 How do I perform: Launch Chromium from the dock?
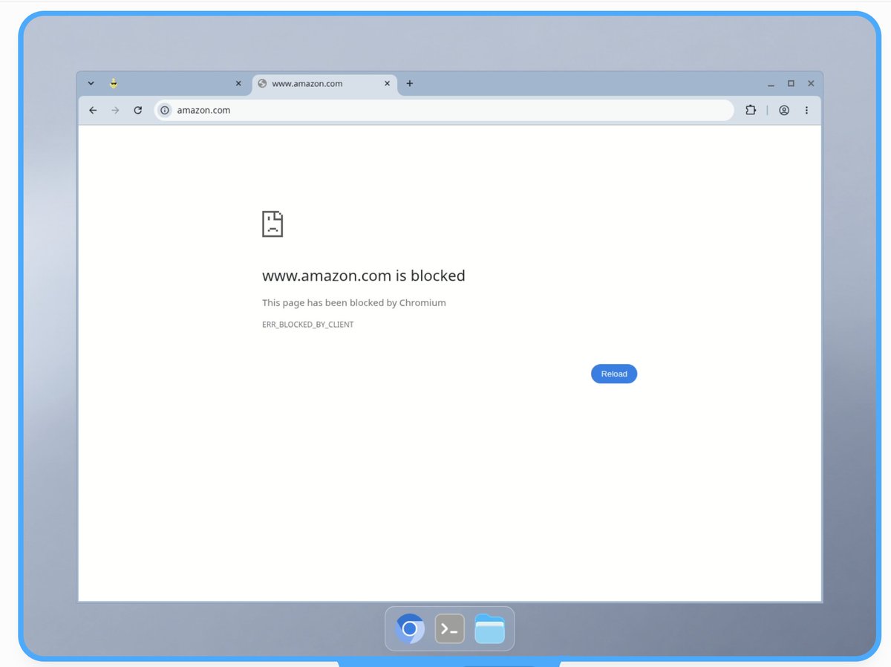point(410,629)
